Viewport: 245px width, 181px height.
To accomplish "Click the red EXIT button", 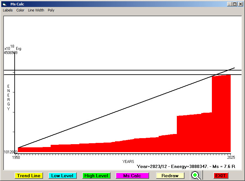I will 220,176.
